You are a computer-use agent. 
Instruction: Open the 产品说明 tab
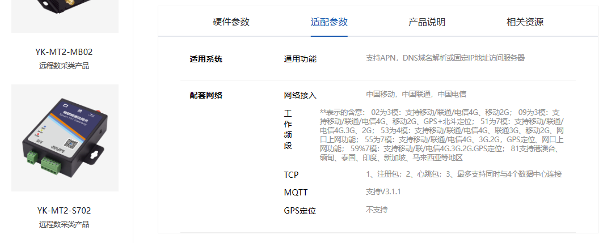click(x=427, y=22)
